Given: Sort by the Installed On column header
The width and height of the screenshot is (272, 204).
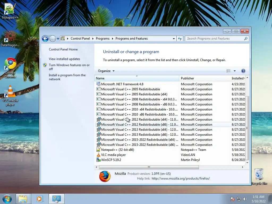Looking at the screenshot, I should pyautogui.click(x=238, y=78).
